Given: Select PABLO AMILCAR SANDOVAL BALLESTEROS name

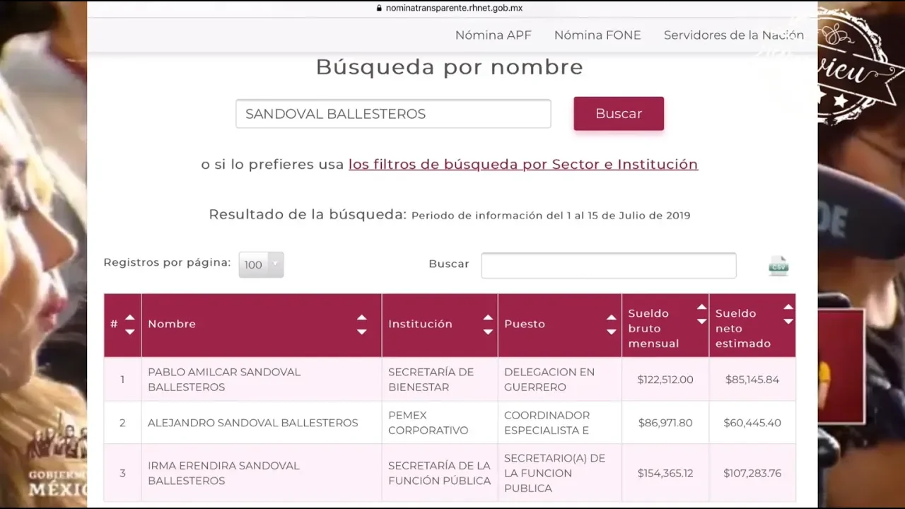Looking at the screenshot, I should [224, 380].
